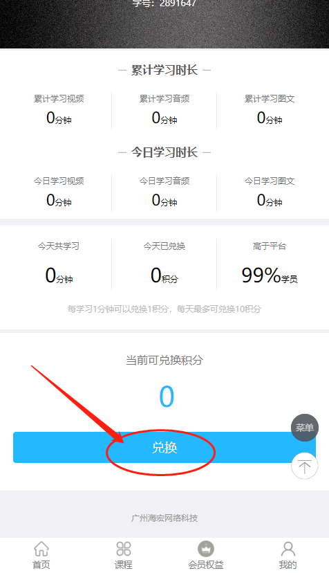Click the 广州海宏网络科技 footer link
Viewport: 329px width, 573px height.
pyautogui.click(x=164, y=518)
